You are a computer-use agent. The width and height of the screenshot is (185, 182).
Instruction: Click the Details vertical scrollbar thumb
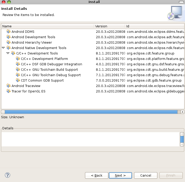tap(182, 139)
